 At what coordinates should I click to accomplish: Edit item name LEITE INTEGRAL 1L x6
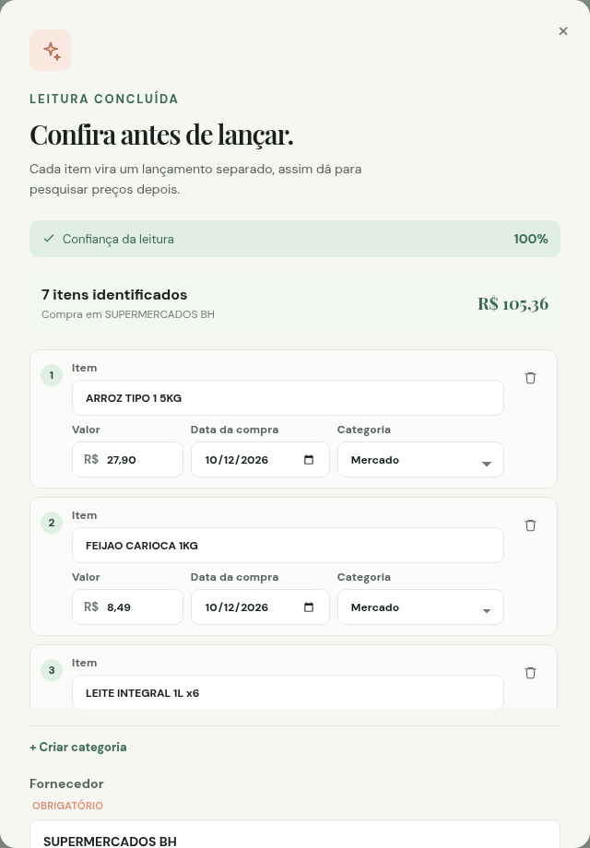[x=288, y=692]
